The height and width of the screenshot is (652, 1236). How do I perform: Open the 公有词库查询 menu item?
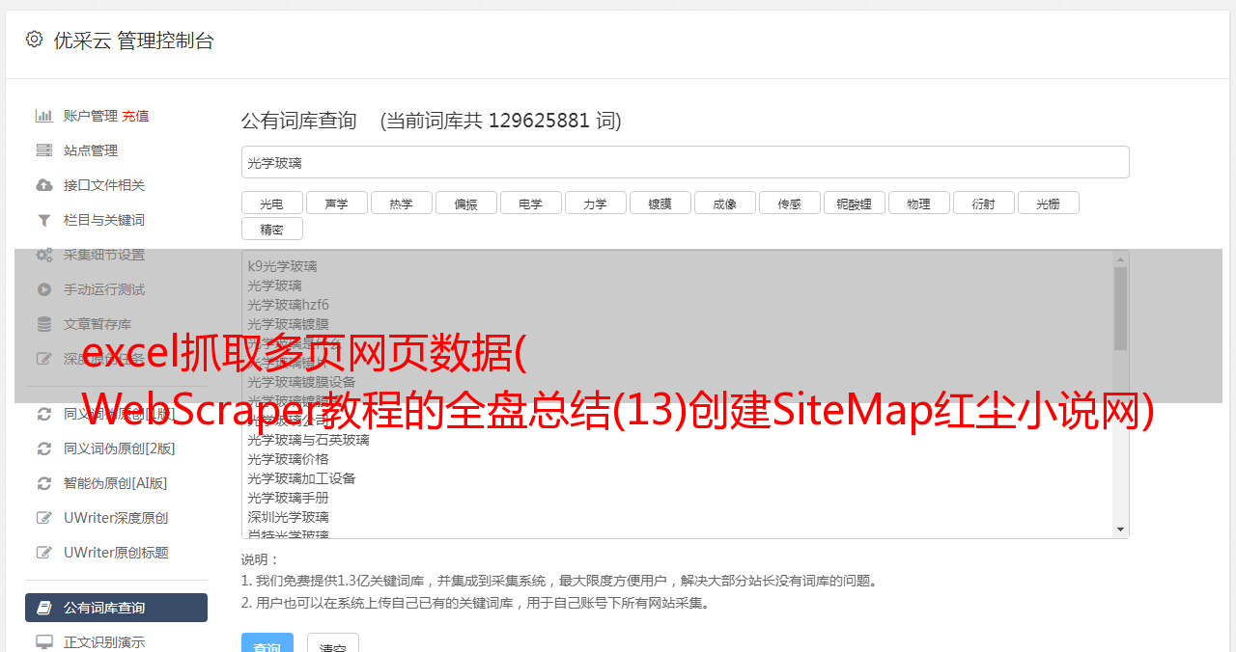tap(116, 608)
